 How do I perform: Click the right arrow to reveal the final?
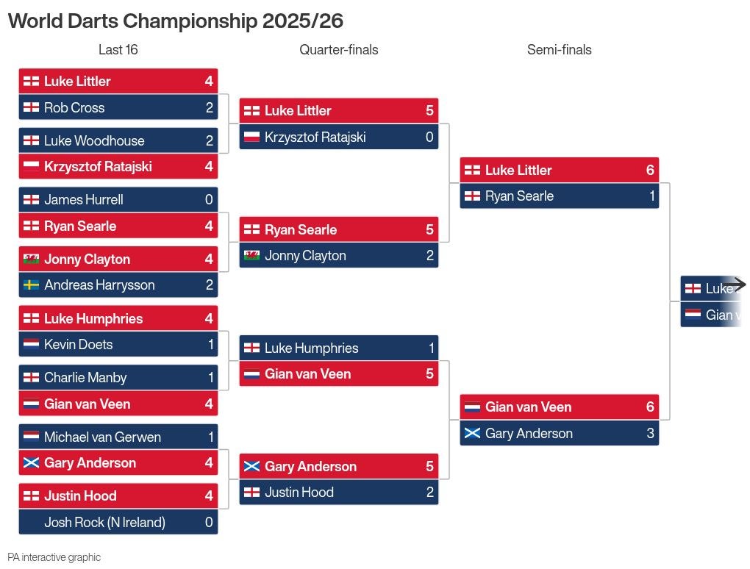[x=734, y=284]
